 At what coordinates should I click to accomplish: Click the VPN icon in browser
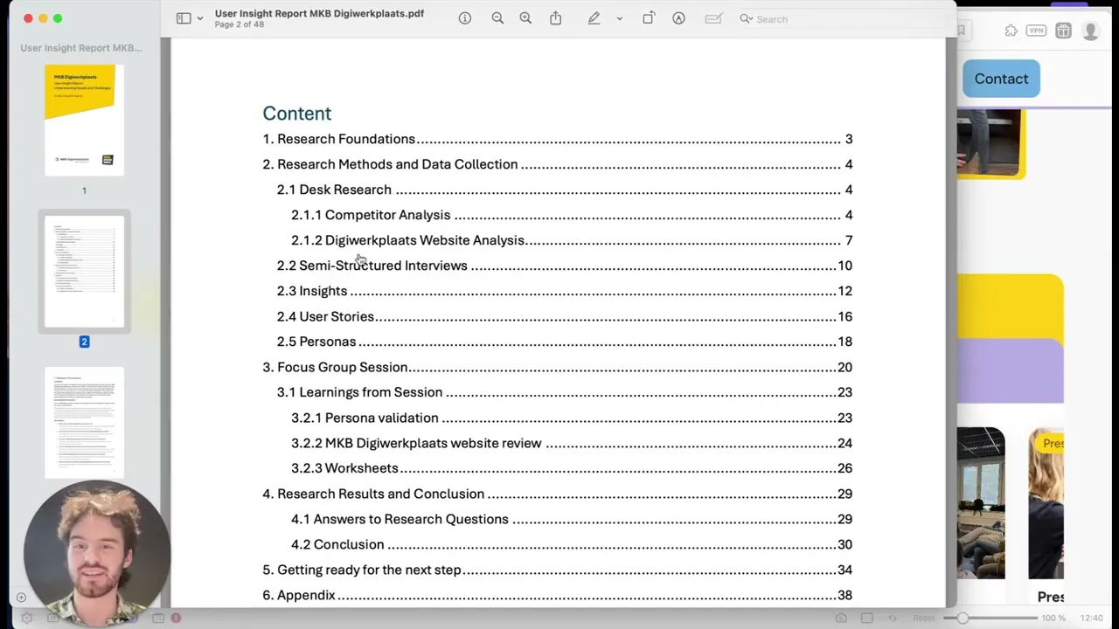pyautogui.click(x=1036, y=31)
